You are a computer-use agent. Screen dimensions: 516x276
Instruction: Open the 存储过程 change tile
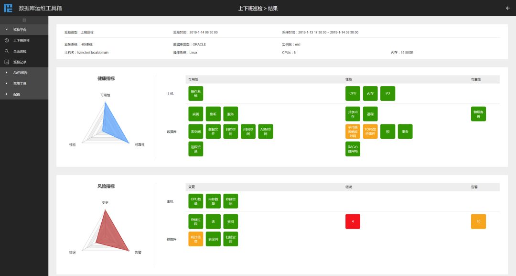pyautogui.click(x=195, y=221)
